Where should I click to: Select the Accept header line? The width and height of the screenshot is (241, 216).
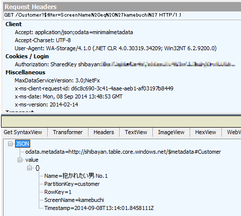click(x=74, y=32)
